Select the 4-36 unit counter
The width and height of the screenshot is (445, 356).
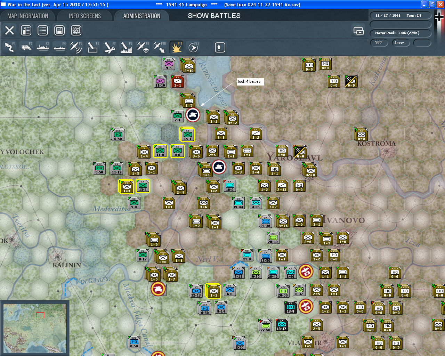tap(256, 203)
